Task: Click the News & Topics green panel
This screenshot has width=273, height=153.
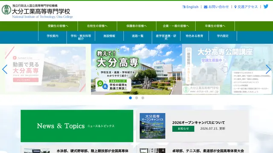Action: tap(77, 126)
